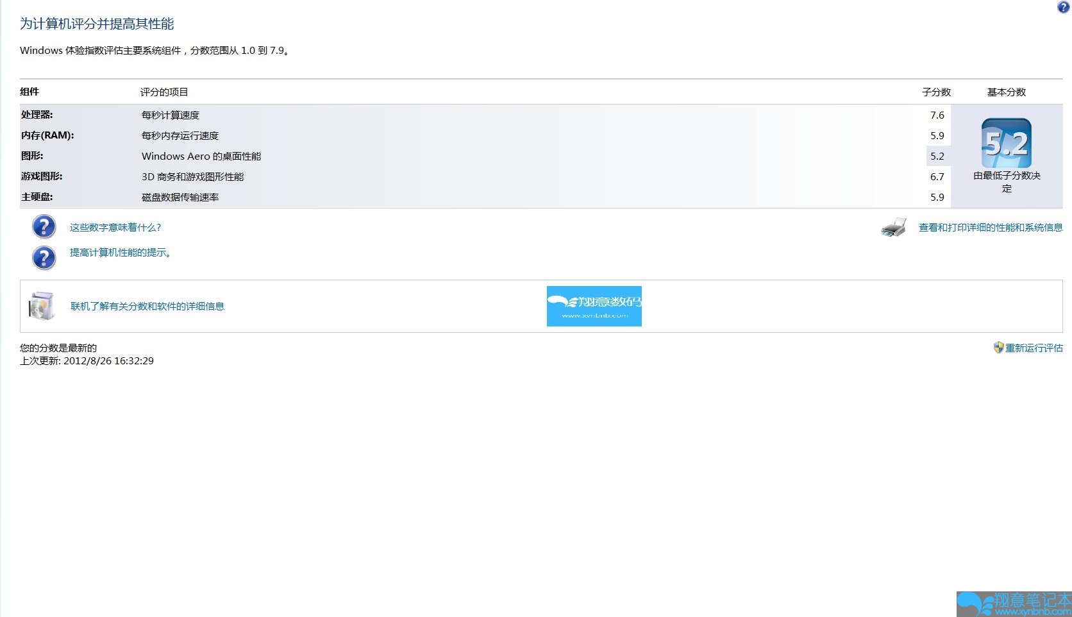
Task: Select the 内存(RAM): row label
Action: [47, 135]
